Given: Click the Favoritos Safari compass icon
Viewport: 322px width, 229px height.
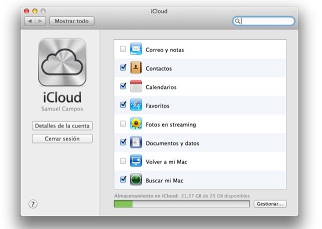Looking at the screenshot, I should tap(136, 105).
